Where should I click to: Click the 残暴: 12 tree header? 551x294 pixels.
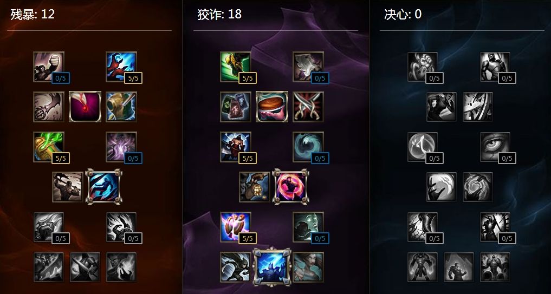pos(33,15)
